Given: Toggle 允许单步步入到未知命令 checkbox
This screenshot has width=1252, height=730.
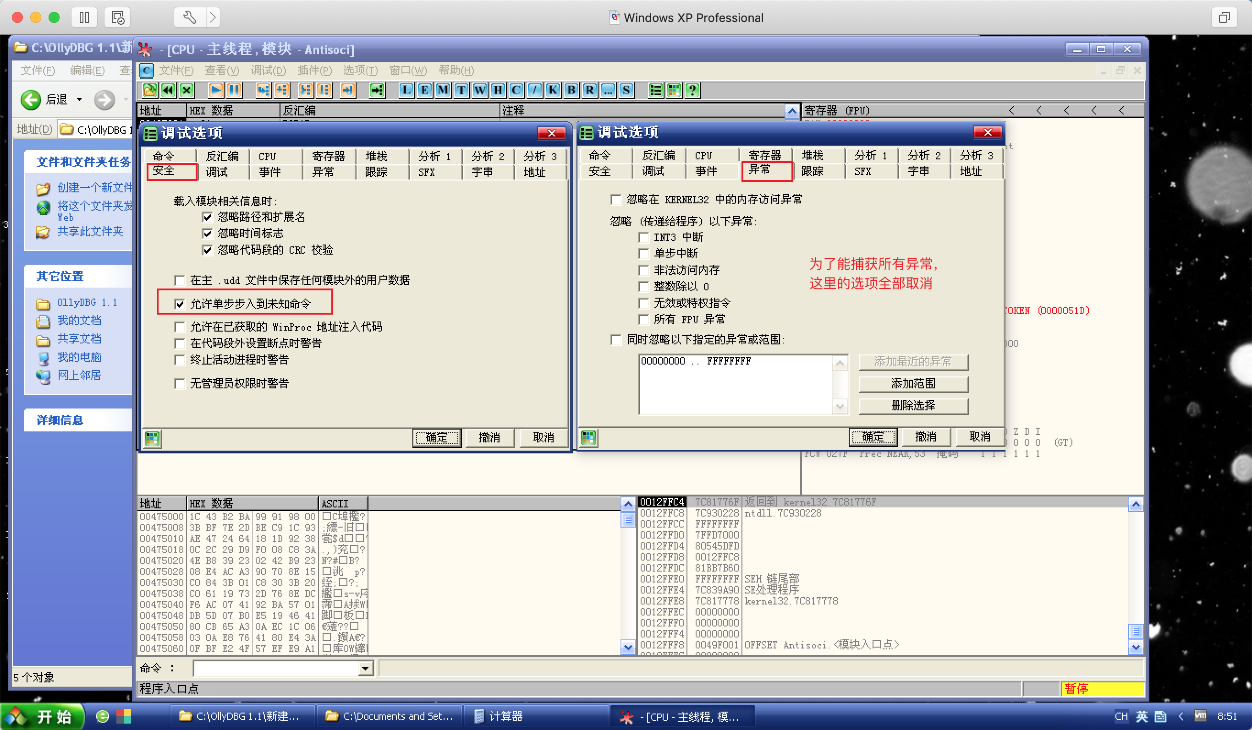Looking at the screenshot, I should tap(180, 304).
